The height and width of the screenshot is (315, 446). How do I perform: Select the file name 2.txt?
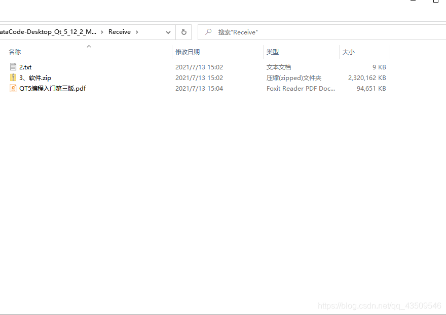tap(25, 67)
